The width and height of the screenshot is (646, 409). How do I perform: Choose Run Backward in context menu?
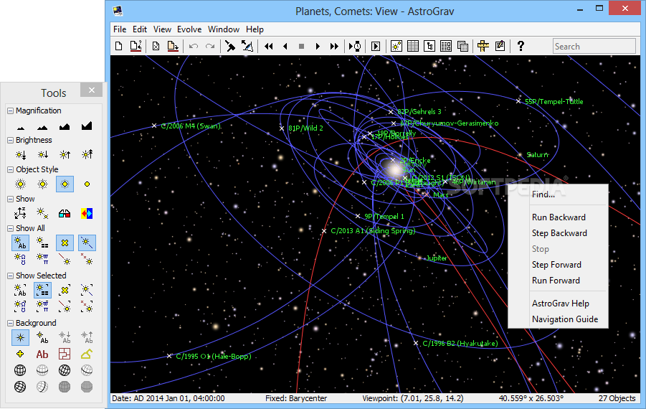pyautogui.click(x=558, y=217)
